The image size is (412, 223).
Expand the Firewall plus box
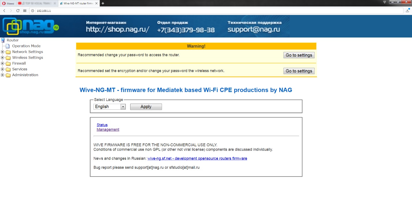(x=2, y=63)
